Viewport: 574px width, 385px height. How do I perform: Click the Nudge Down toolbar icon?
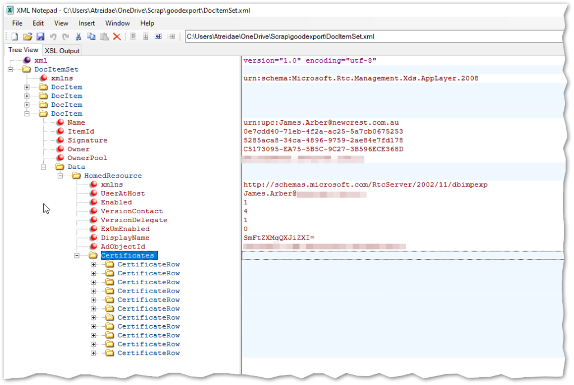point(146,36)
